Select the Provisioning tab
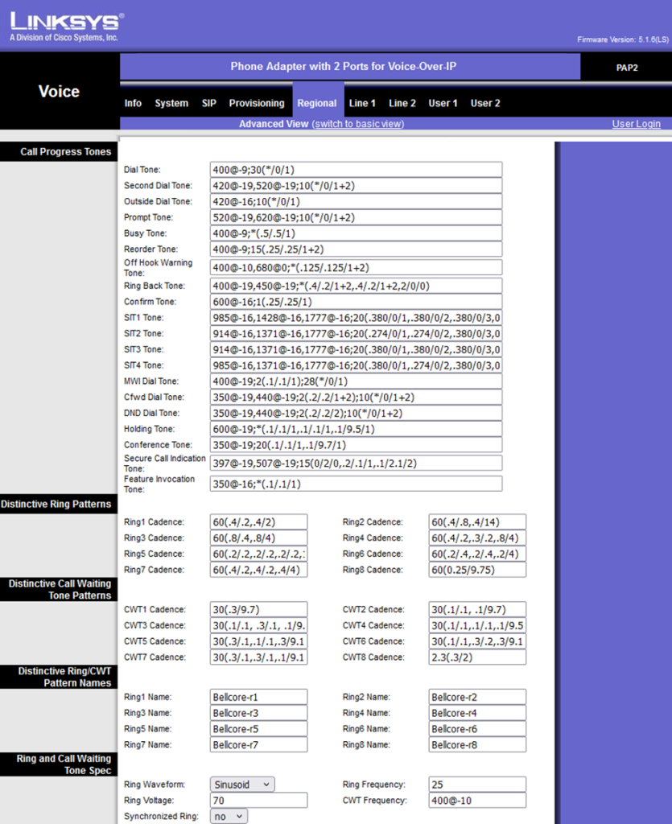Viewport: 672px width, 824px height. tap(256, 103)
